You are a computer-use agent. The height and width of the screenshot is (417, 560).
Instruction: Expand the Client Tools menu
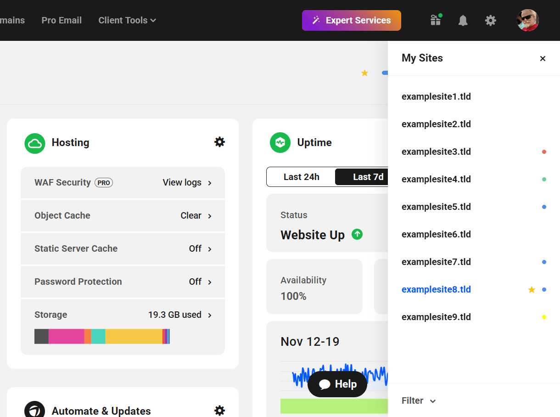(127, 20)
